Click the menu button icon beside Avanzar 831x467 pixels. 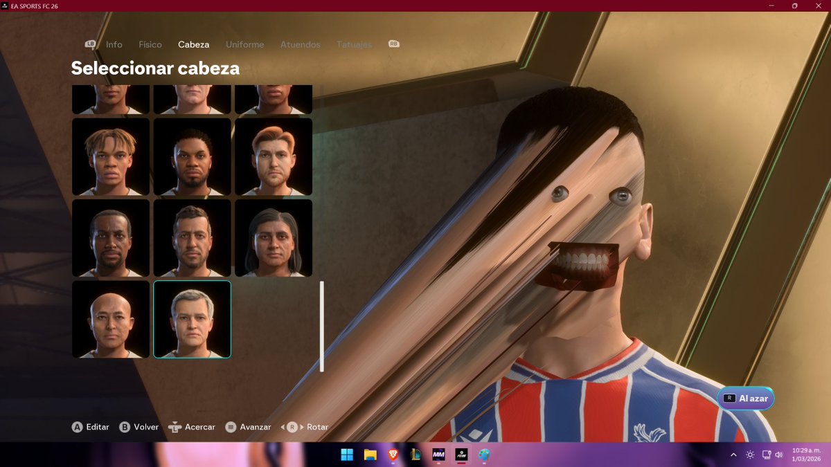point(231,427)
